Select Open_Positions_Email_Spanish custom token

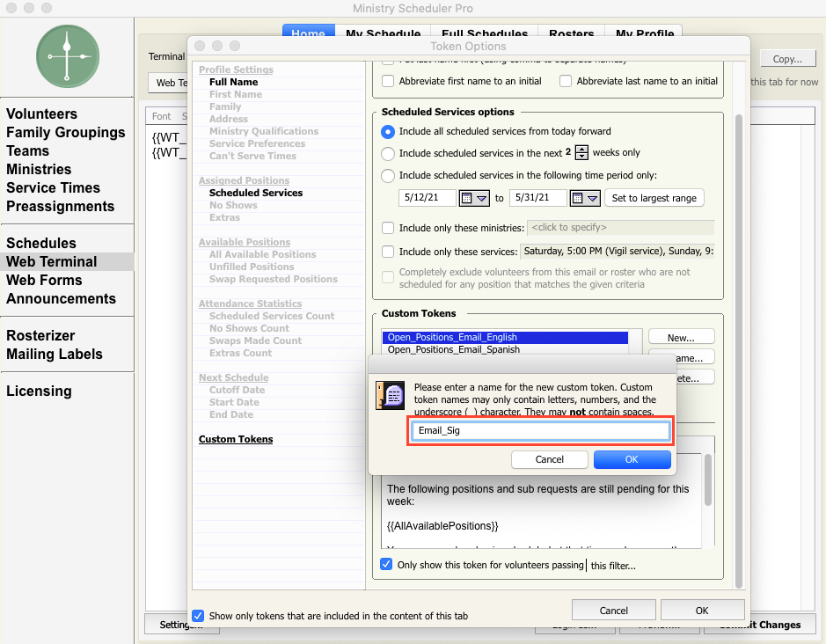point(453,349)
